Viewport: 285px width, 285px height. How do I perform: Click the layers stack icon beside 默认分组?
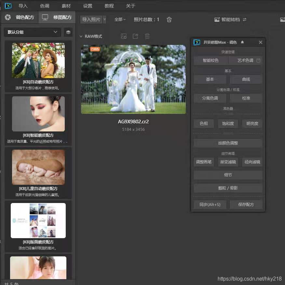(x=68, y=32)
